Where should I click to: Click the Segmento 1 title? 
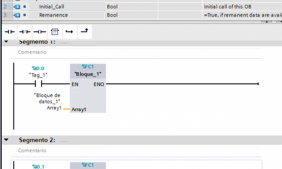37,42
